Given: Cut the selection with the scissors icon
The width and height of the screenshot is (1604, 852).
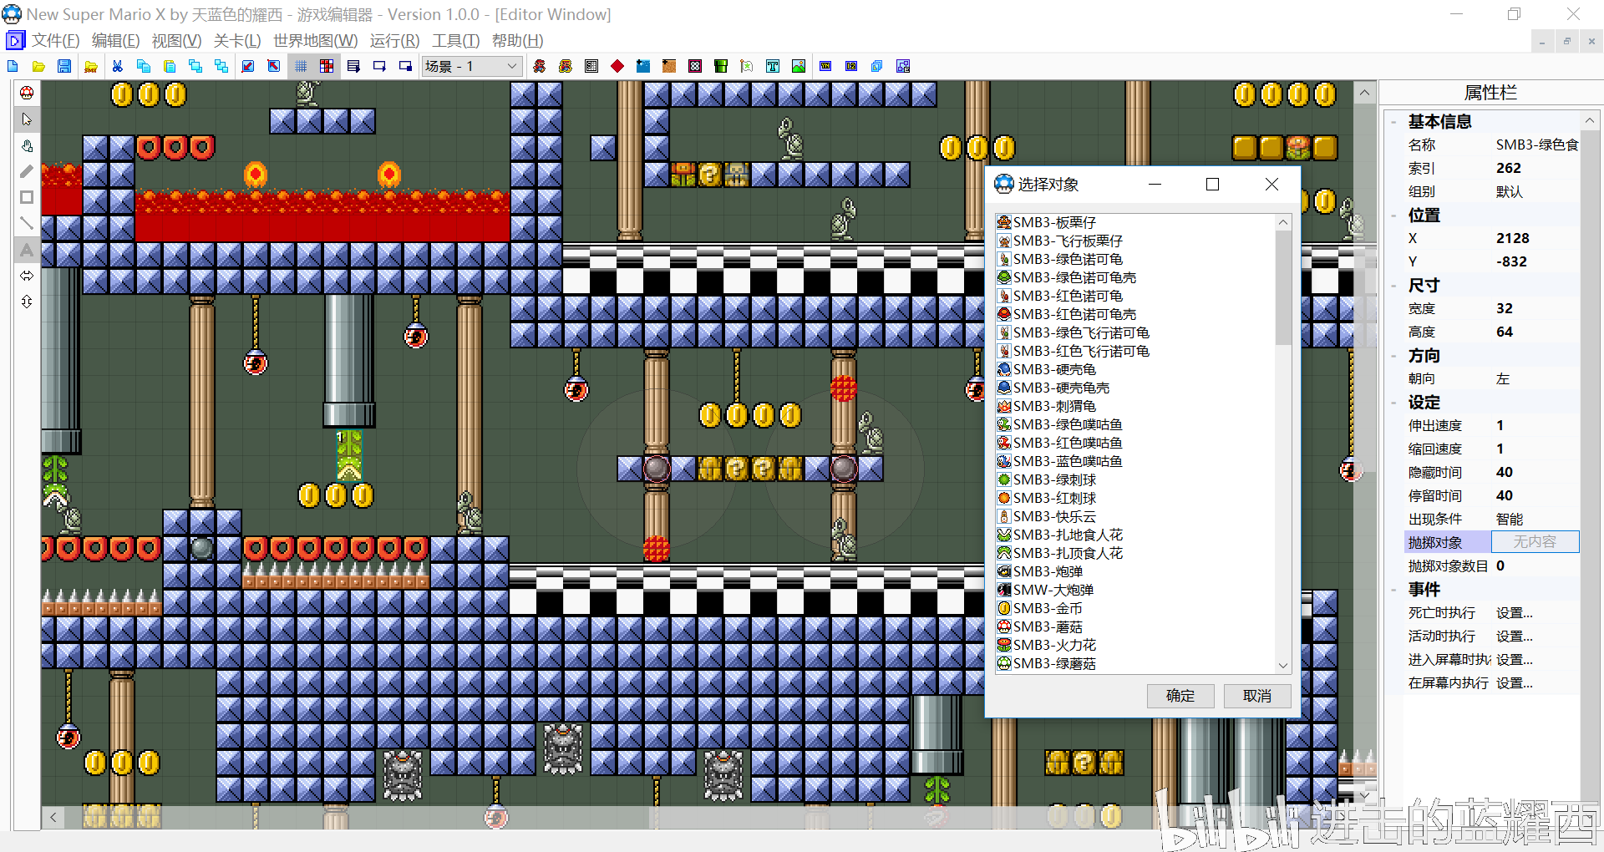Looking at the screenshot, I should (118, 66).
